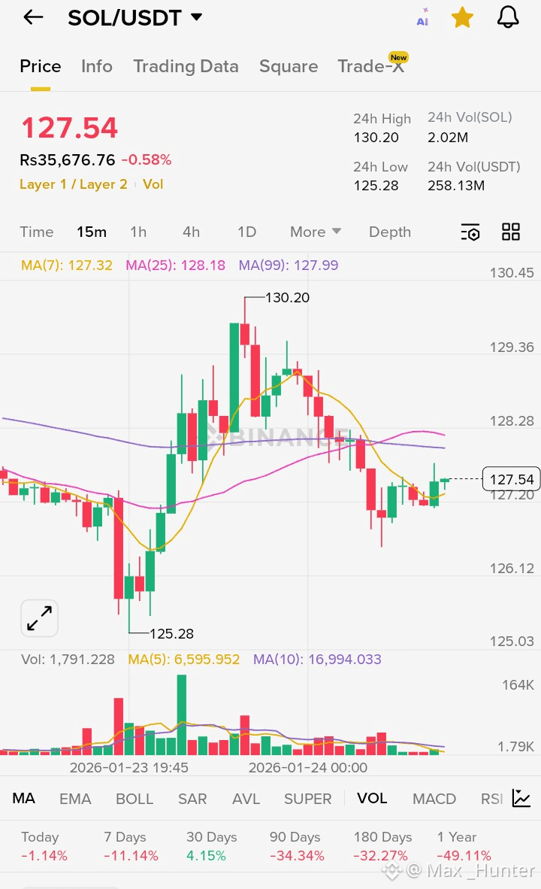The height and width of the screenshot is (889, 541).
Task: Tap the current price tag 127.54 on axis
Action: [x=512, y=479]
